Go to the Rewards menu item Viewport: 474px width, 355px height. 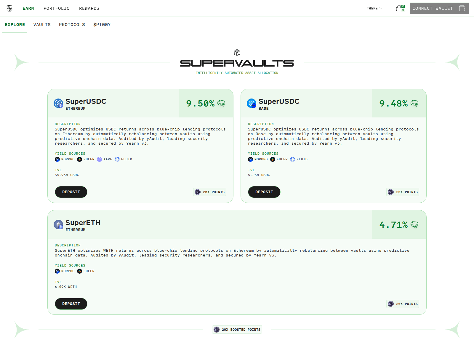89,8
